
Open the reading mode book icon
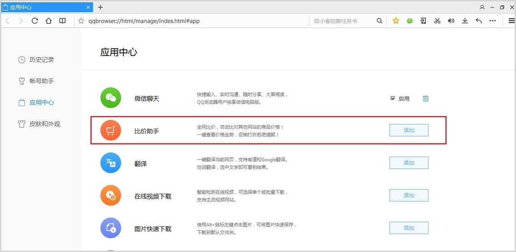tap(62, 21)
